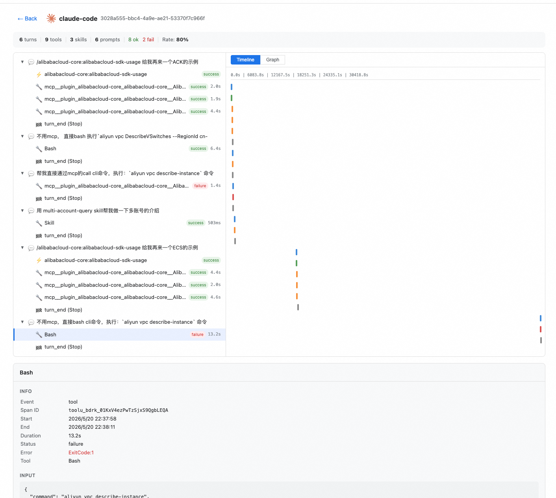Collapse the last 不用mcp describe-instance prompt group
The height and width of the screenshot is (498, 556).
(x=22, y=322)
